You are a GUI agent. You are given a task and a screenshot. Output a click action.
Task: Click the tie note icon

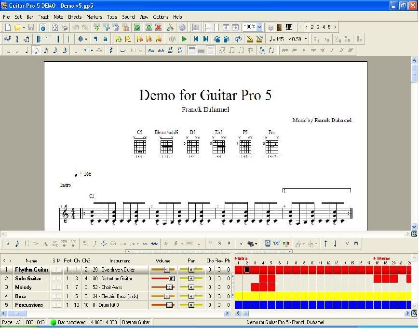point(122,50)
